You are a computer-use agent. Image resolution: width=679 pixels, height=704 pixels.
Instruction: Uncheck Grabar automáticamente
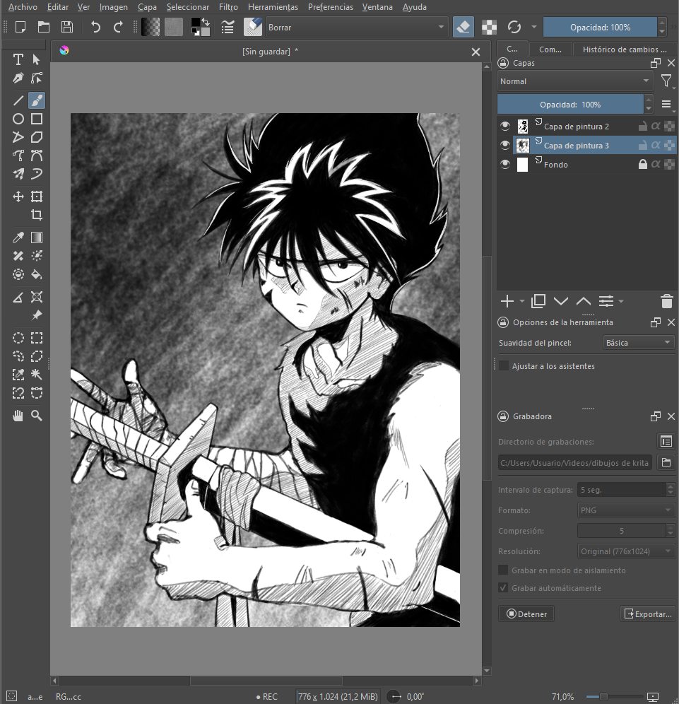[503, 587]
